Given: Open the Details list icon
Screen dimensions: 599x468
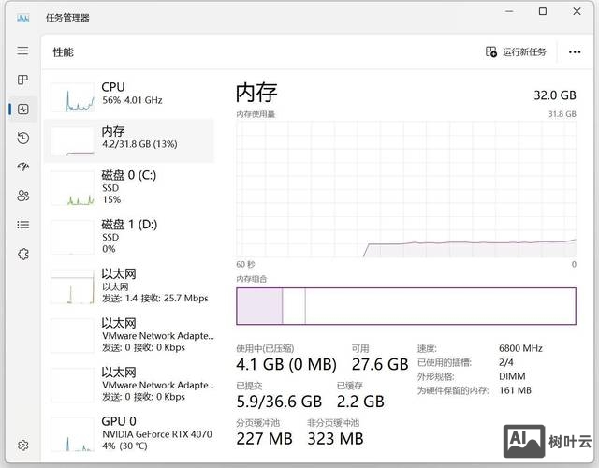Looking at the screenshot, I should coord(22,225).
